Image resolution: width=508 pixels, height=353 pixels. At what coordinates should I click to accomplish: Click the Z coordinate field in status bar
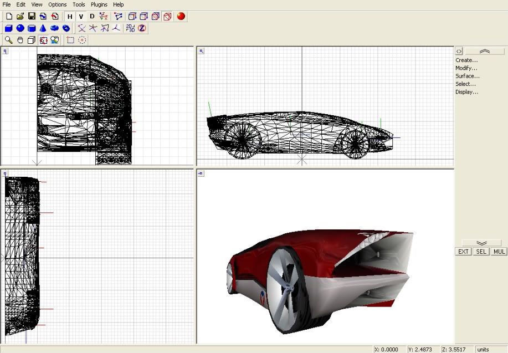(x=456, y=350)
